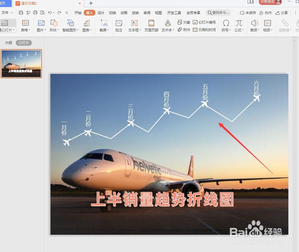The width and height of the screenshot is (299, 252).
Task: Insert Attachment (附件)
Action: (x=184, y=30)
